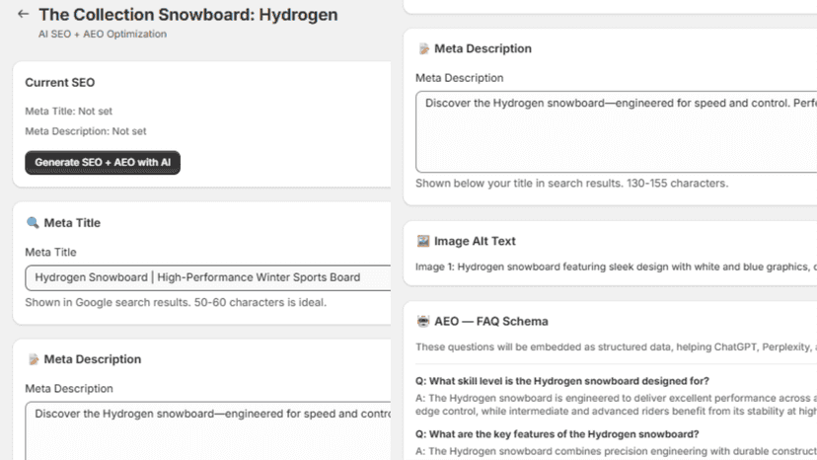Select the answer about precision engineering
The width and height of the screenshot is (817, 460).
616,452
